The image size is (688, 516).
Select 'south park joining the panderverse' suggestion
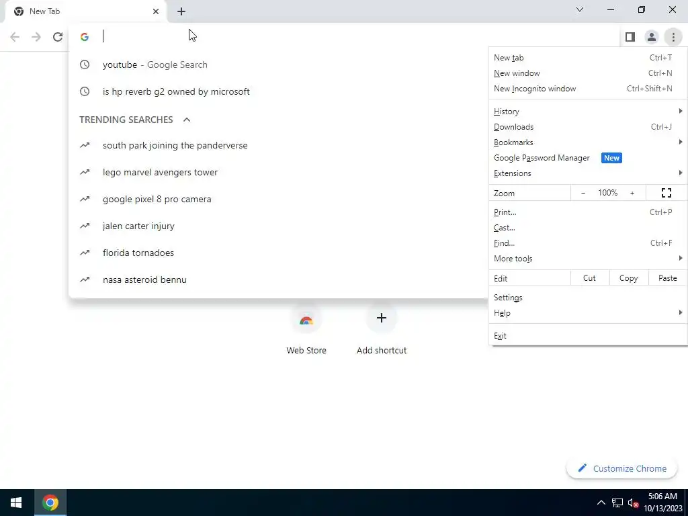tap(278, 145)
